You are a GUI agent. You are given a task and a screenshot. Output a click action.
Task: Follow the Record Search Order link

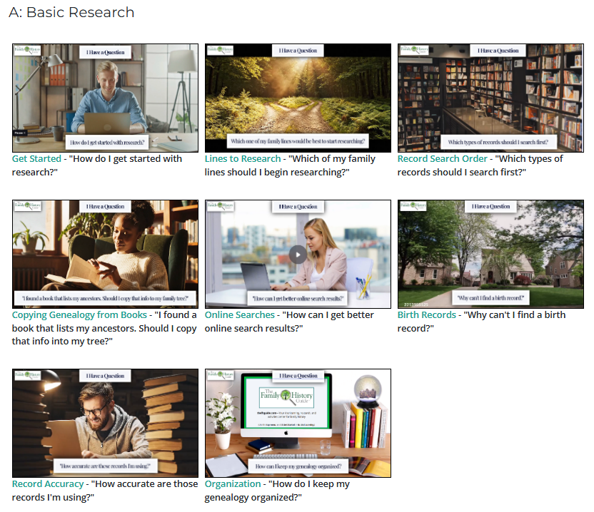click(x=442, y=159)
